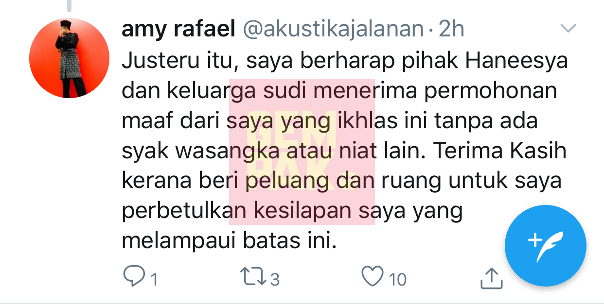Click the pink GEMPAK watermark overlay
The height and width of the screenshot is (304, 604).
[x=302, y=152]
